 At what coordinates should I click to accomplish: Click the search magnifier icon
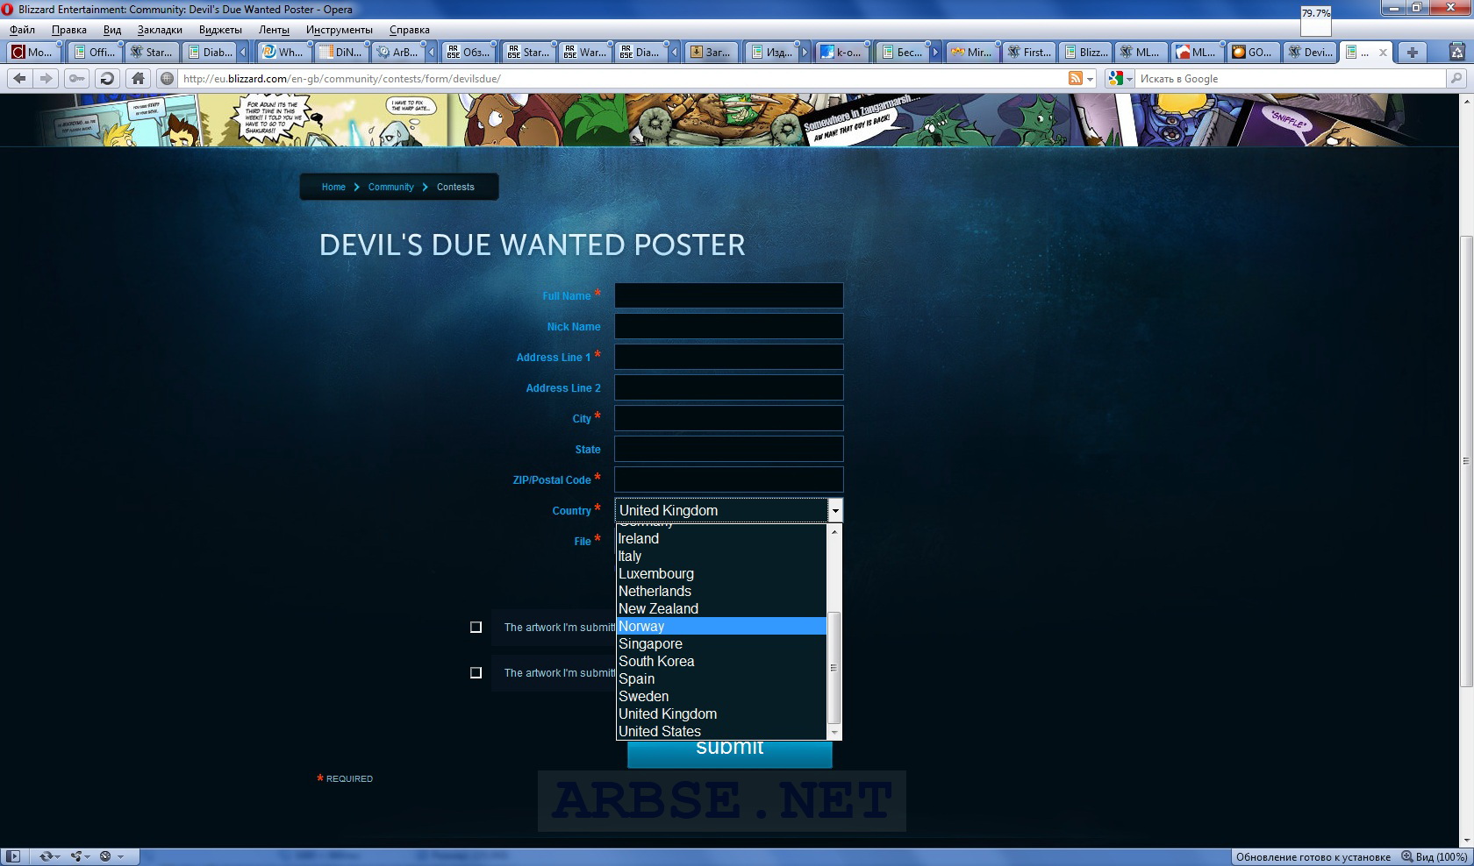click(x=1456, y=78)
